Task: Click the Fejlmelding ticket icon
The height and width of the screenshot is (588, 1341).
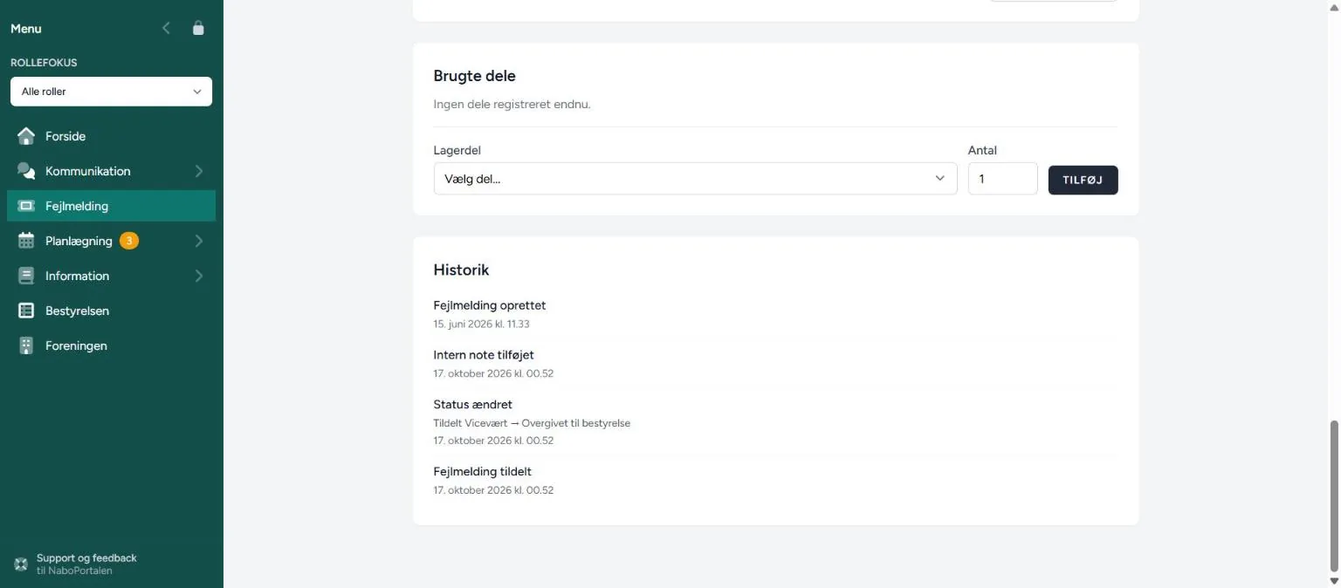Action: [26, 206]
